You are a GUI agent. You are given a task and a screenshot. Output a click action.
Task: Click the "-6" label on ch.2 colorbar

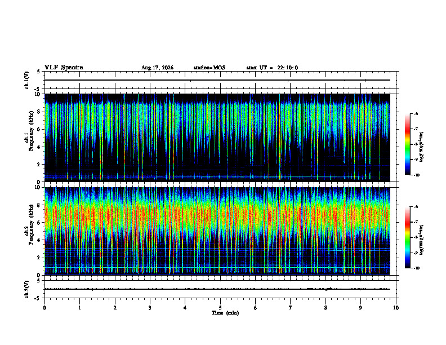tap(416, 207)
